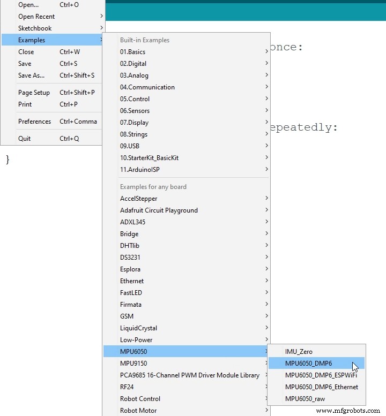
Task: Open the 09.USB examples
Action: click(x=187, y=146)
